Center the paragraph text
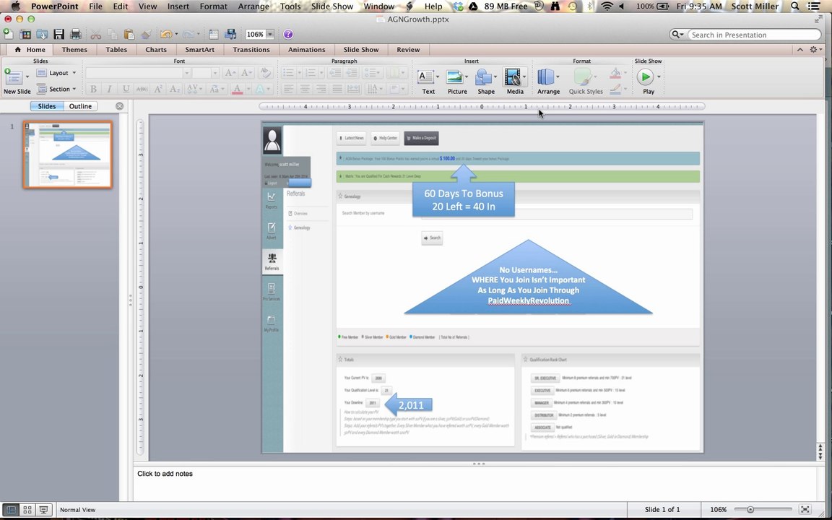Screen dimensions: 832x520 click(305, 89)
